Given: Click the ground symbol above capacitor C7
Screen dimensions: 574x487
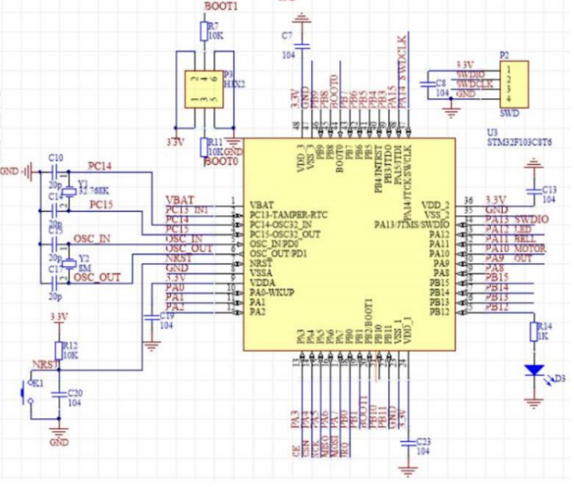Looking at the screenshot, I should (301, 18).
